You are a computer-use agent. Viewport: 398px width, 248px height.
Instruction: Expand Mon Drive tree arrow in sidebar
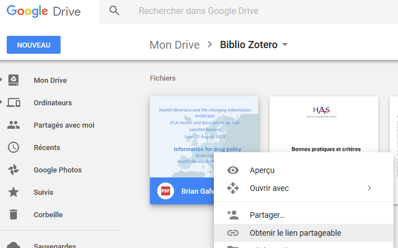coord(1,79)
